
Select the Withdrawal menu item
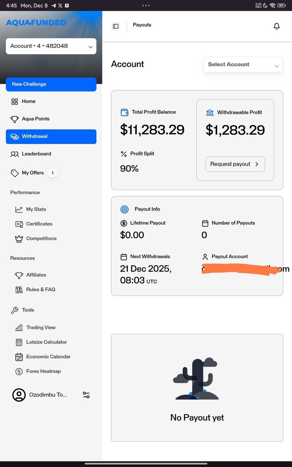[51, 136]
